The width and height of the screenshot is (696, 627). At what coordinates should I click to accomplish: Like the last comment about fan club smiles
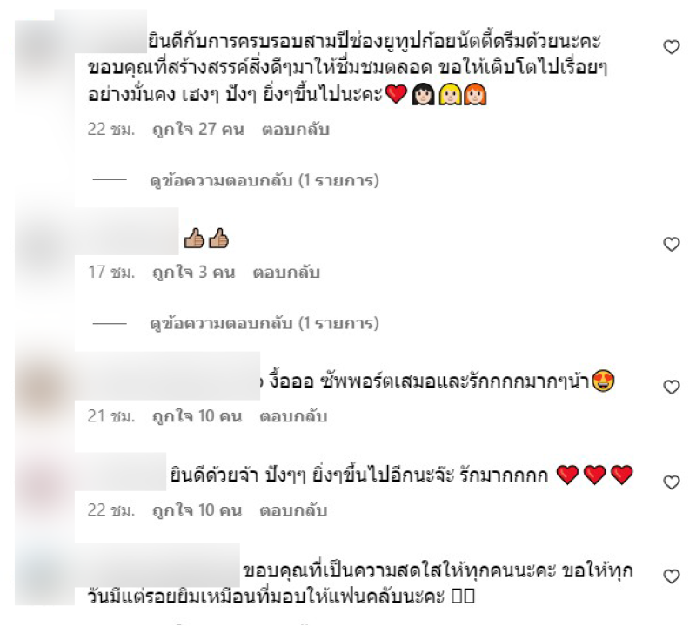[x=671, y=576]
